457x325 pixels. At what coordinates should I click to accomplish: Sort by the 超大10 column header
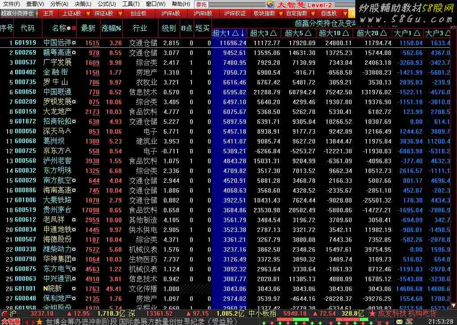[334, 33]
